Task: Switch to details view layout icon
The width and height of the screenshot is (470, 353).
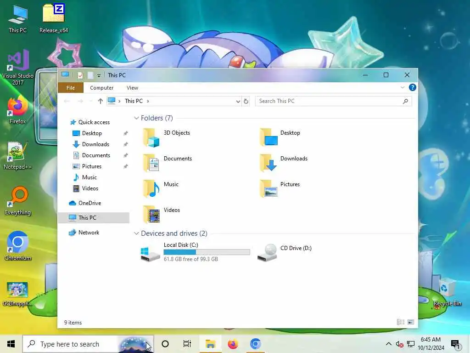Action: 400,322
